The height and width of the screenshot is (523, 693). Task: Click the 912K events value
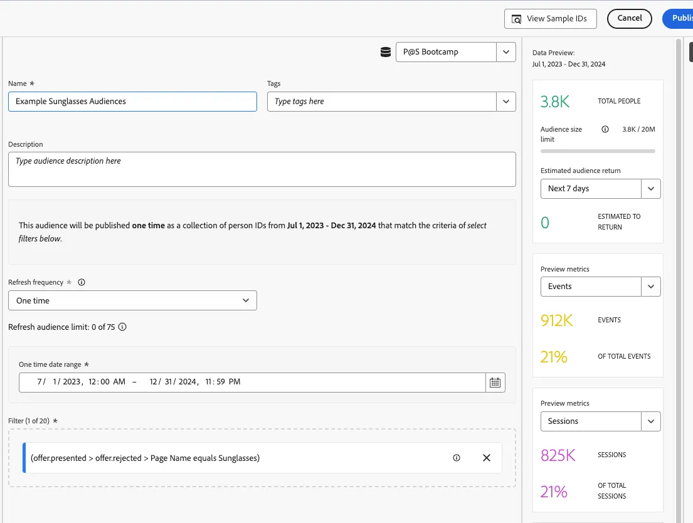pos(557,320)
